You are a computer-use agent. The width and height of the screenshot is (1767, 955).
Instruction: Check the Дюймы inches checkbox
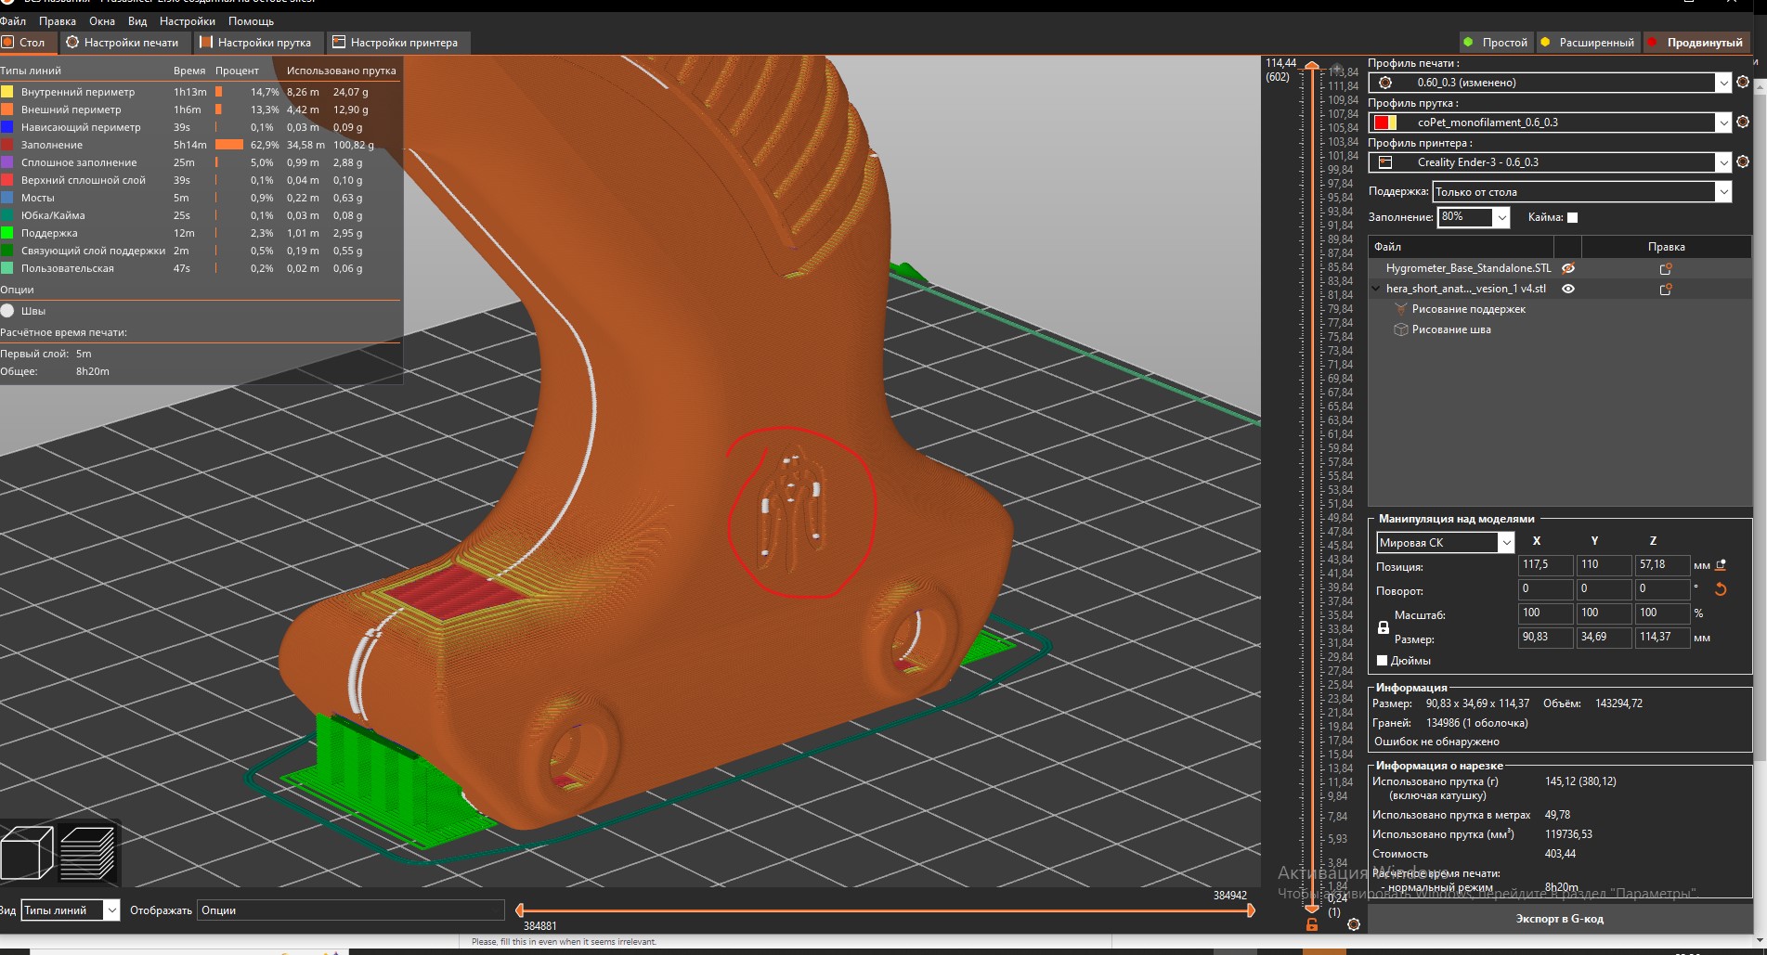click(1382, 661)
